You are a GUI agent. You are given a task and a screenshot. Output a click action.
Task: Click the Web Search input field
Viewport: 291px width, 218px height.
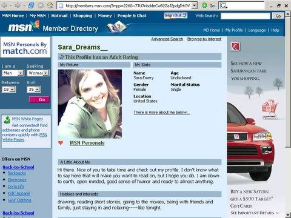point(246,16)
